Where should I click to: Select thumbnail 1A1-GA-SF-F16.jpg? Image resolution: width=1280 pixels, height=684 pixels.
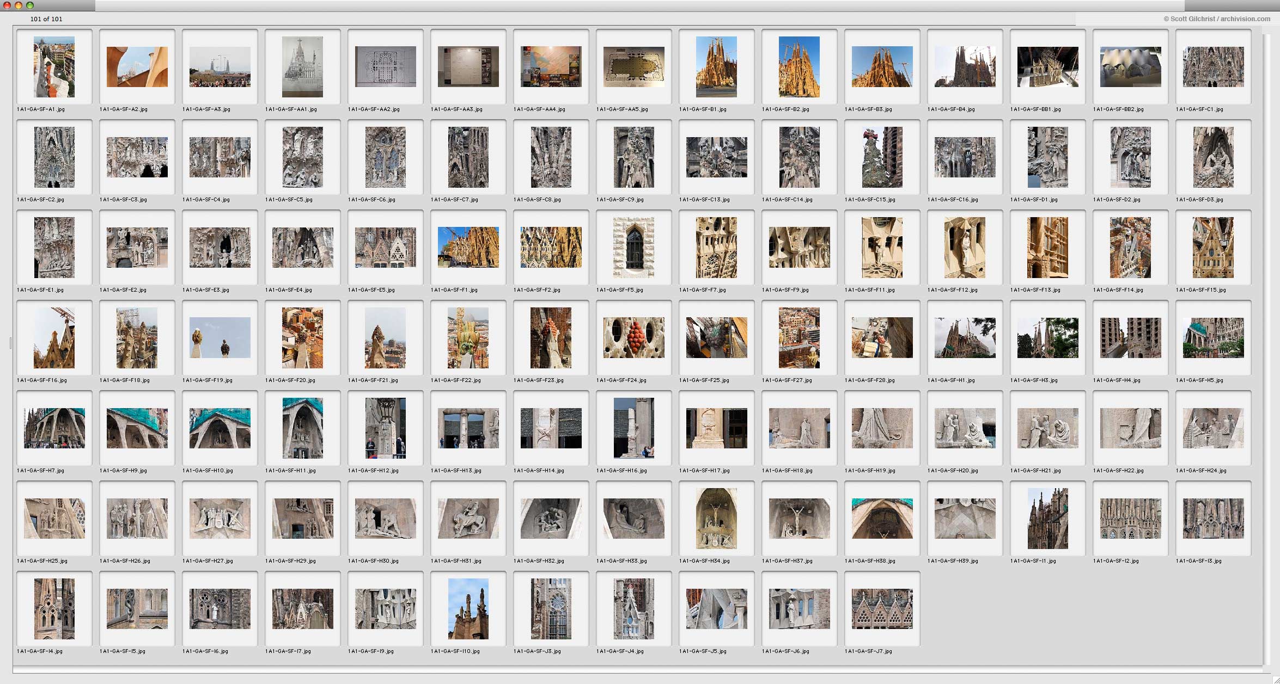tap(54, 338)
